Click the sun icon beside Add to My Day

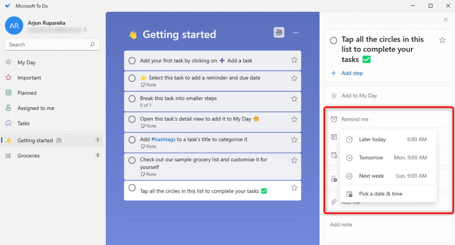click(334, 96)
